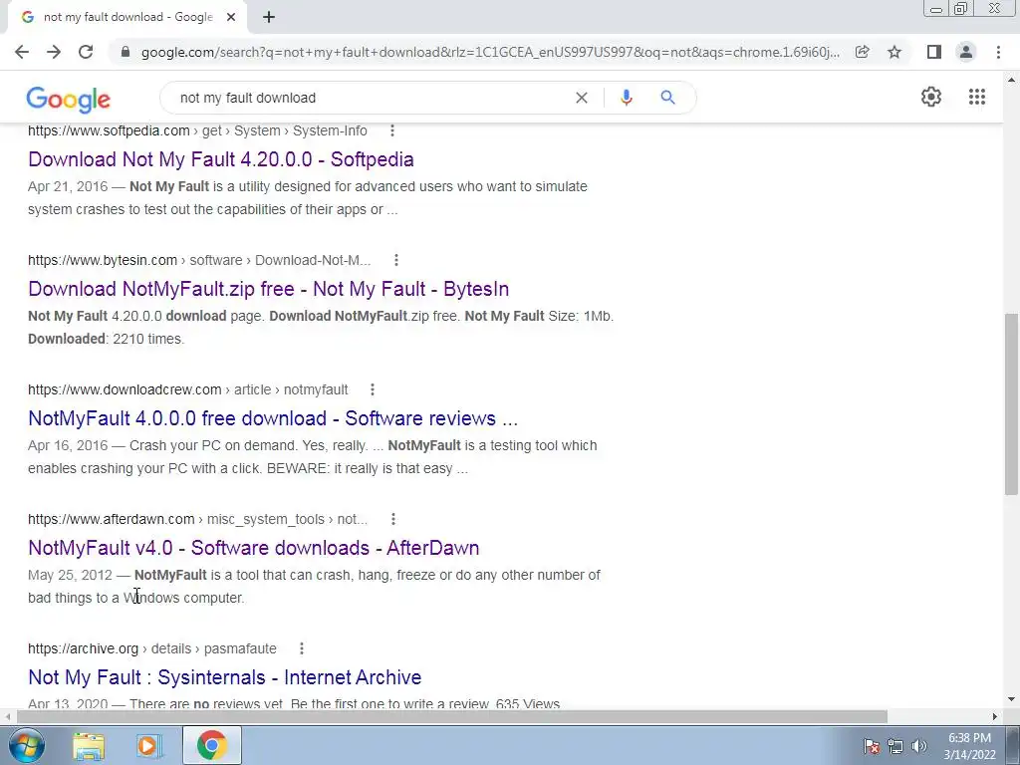View site info via the padlock icon
Viewport: 1020px width, 765px height.
pyautogui.click(x=126, y=52)
